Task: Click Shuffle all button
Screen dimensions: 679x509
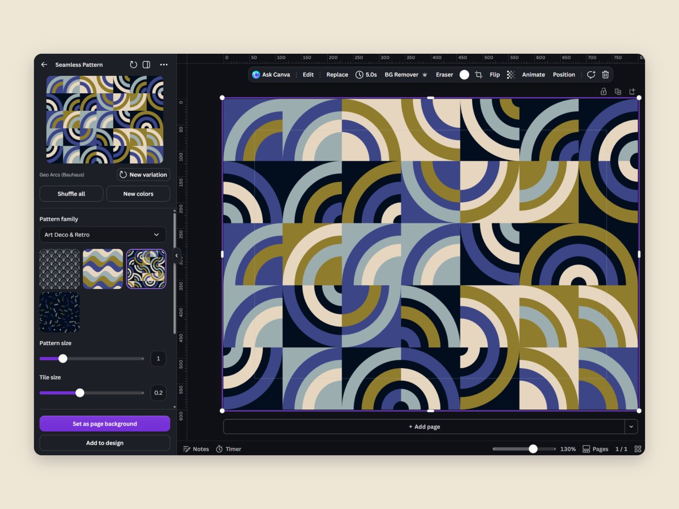Action: tap(71, 194)
